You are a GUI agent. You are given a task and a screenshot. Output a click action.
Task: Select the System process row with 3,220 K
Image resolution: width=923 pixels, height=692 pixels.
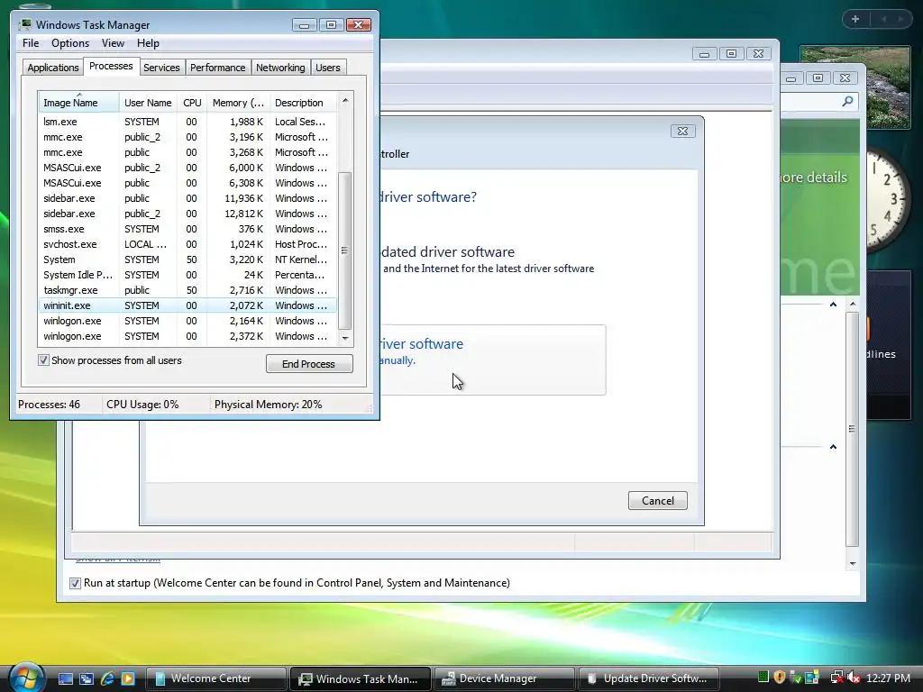click(187, 259)
